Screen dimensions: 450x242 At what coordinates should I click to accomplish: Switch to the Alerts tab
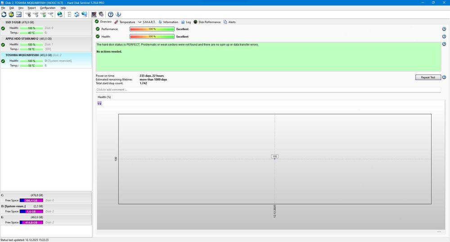pyautogui.click(x=229, y=22)
